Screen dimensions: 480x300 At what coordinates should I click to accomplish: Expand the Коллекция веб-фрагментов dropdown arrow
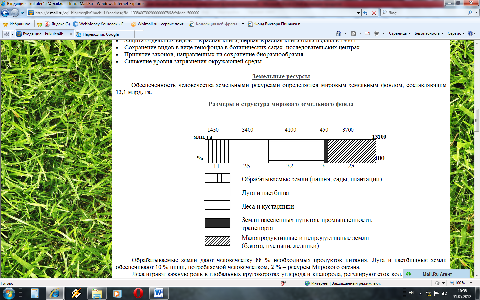243,24
